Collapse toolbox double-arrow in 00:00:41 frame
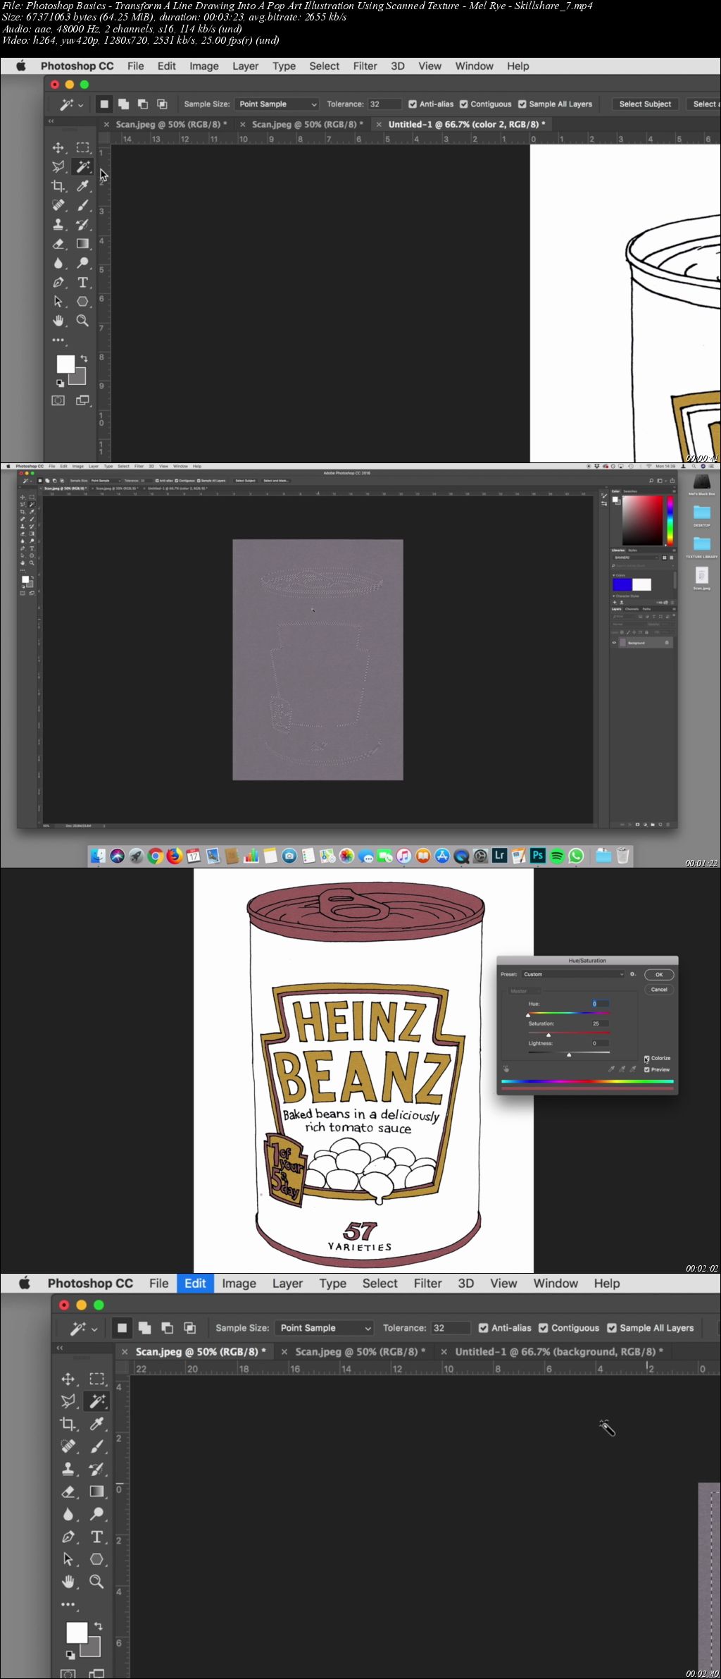721x1679 pixels. tap(51, 121)
